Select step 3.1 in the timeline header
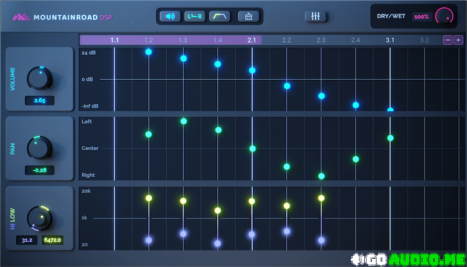This screenshot has width=467, height=267. [x=390, y=40]
